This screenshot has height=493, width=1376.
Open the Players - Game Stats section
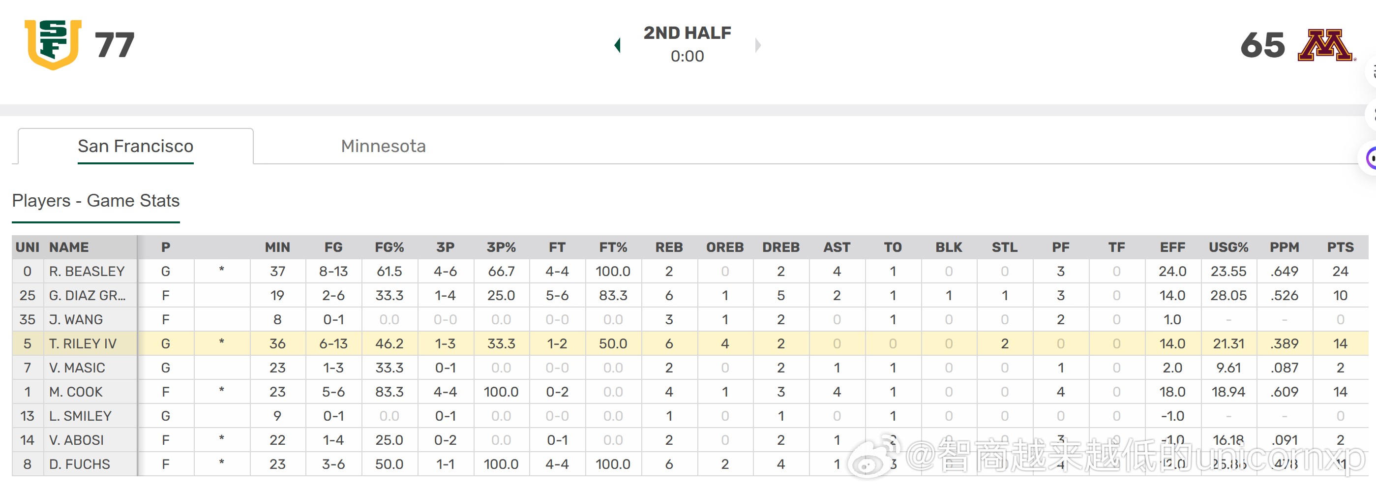[x=95, y=201]
